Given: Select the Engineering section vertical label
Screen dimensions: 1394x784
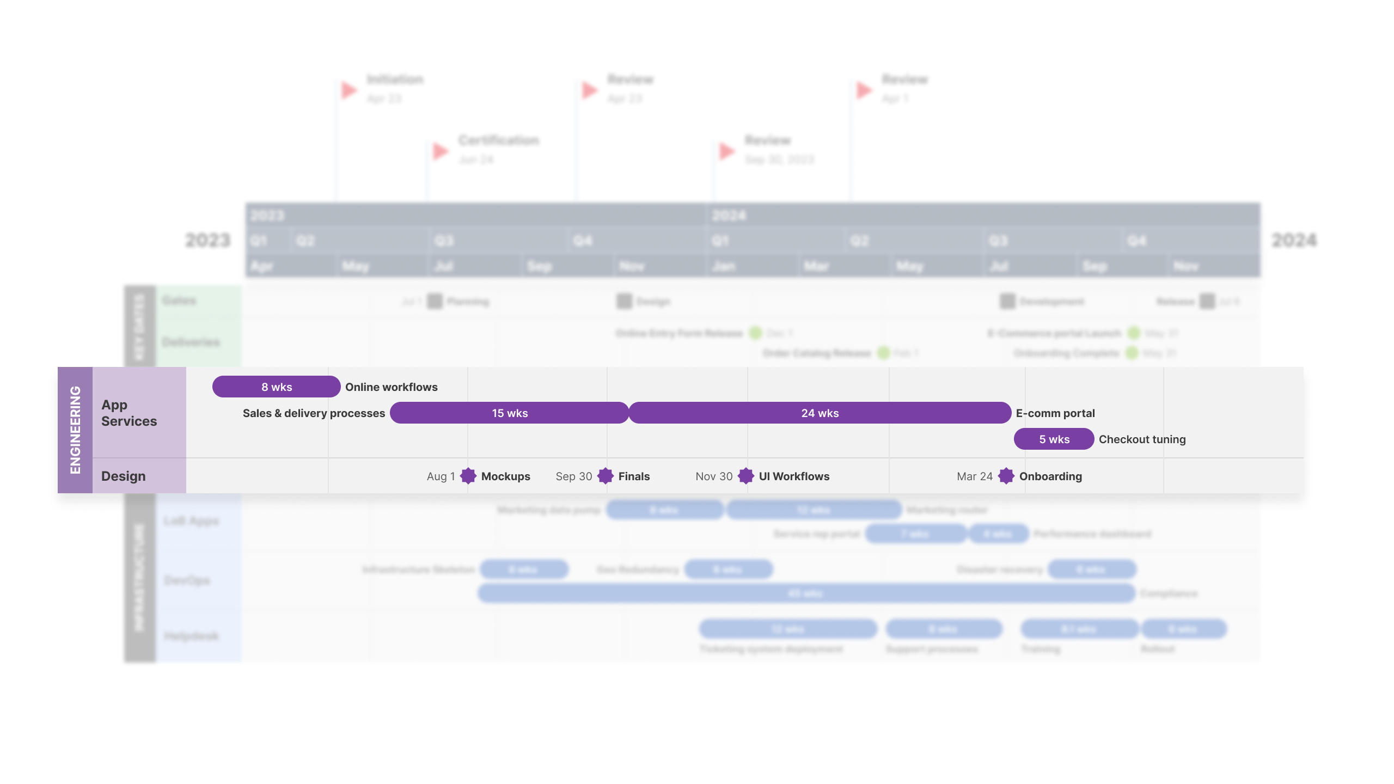Looking at the screenshot, I should [75, 429].
